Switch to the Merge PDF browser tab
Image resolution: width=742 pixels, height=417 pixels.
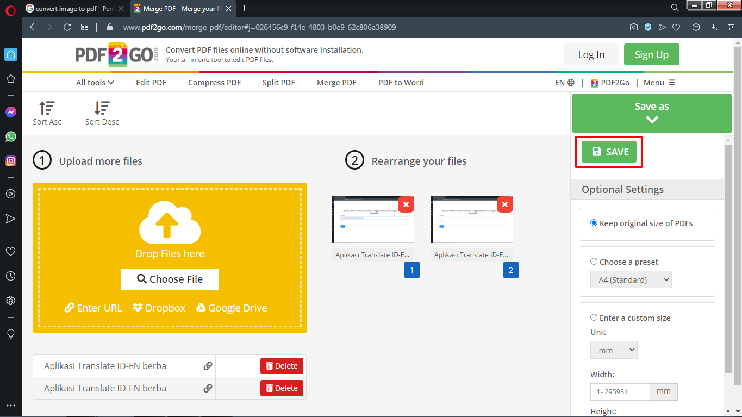182,8
